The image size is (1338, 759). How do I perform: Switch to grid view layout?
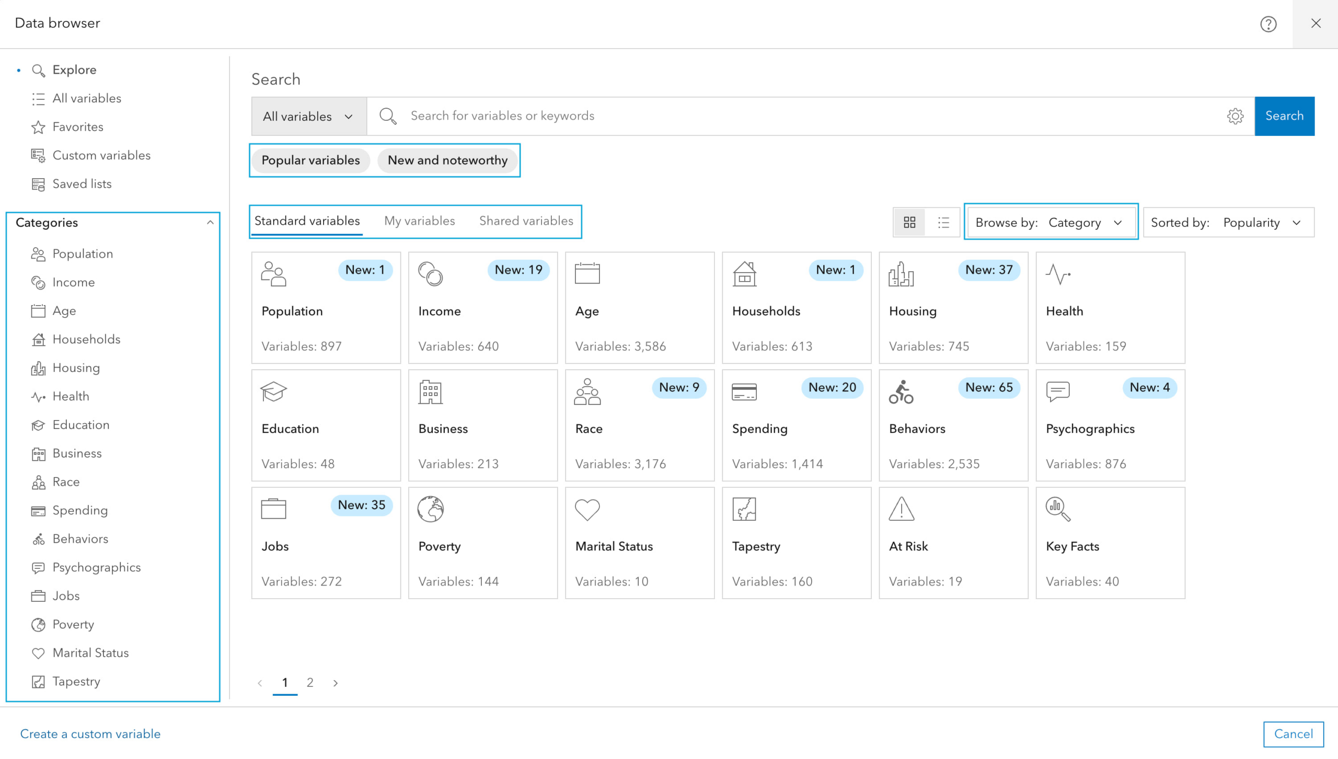pyautogui.click(x=909, y=223)
